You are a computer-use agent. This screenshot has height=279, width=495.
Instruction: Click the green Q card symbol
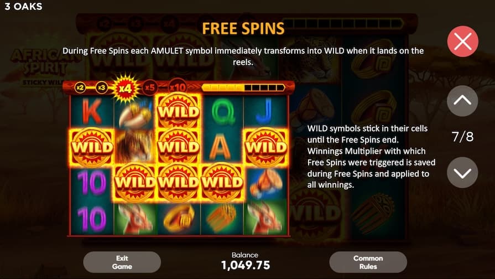[223, 111]
